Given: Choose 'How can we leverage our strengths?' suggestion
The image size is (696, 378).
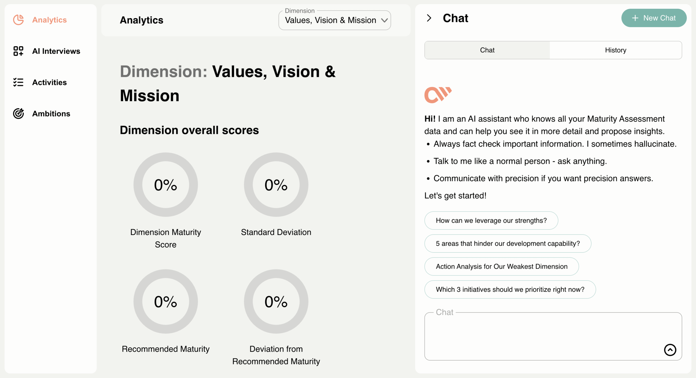Looking at the screenshot, I should pos(491,220).
